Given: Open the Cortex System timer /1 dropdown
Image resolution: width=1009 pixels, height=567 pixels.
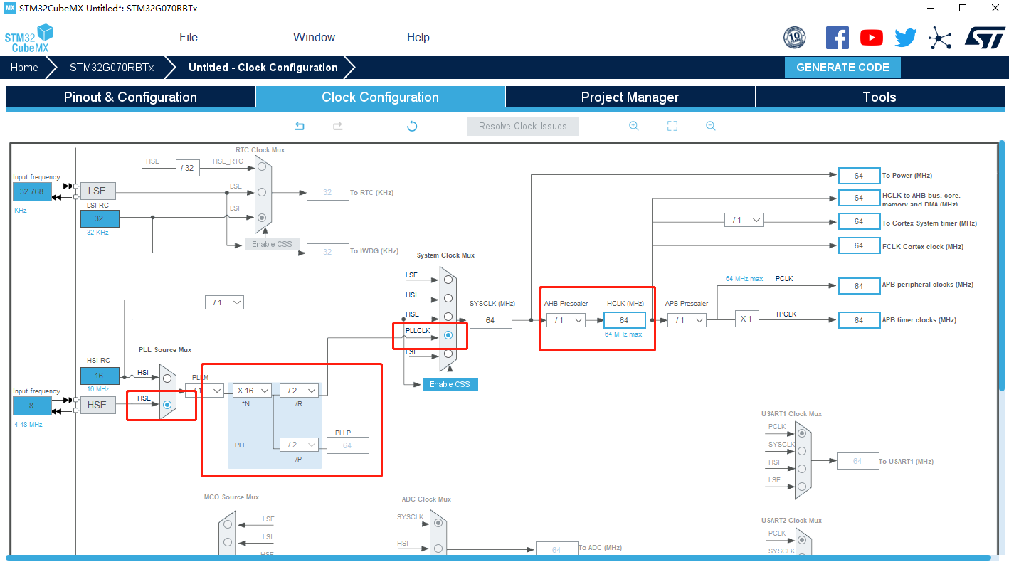Looking at the screenshot, I should 744,220.
